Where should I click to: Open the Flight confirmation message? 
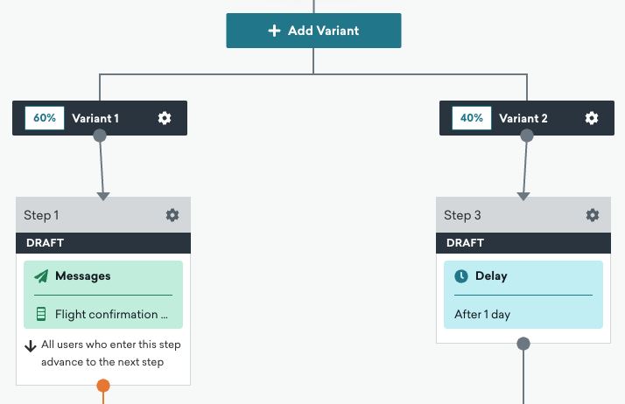(x=112, y=315)
